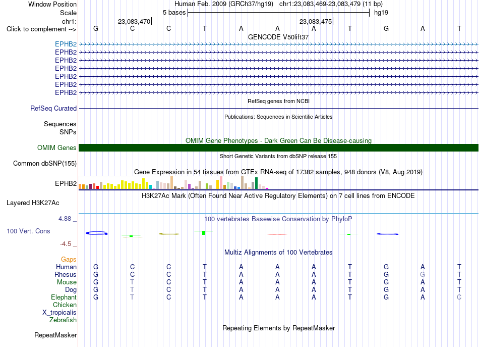Screen dimensions: 479x347
Task: Click the 'chr1:' ruler label
Action: click(69, 21)
